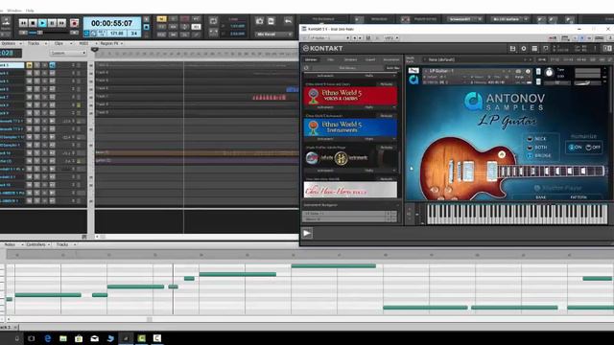Open the LP Guitar preset dropdown in plugin header
This screenshot has height=345, width=614.
(329, 38)
